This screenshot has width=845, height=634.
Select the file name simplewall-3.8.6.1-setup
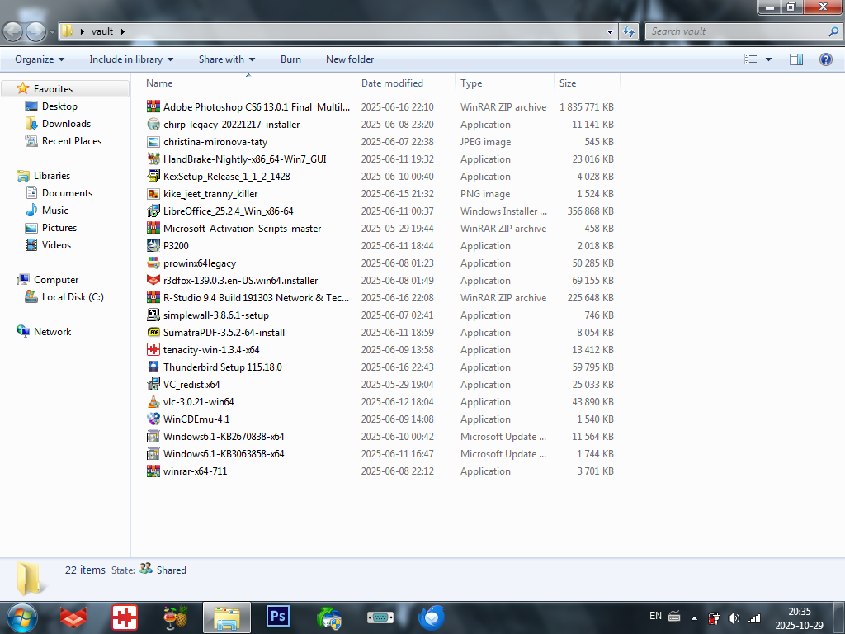tap(216, 315)
